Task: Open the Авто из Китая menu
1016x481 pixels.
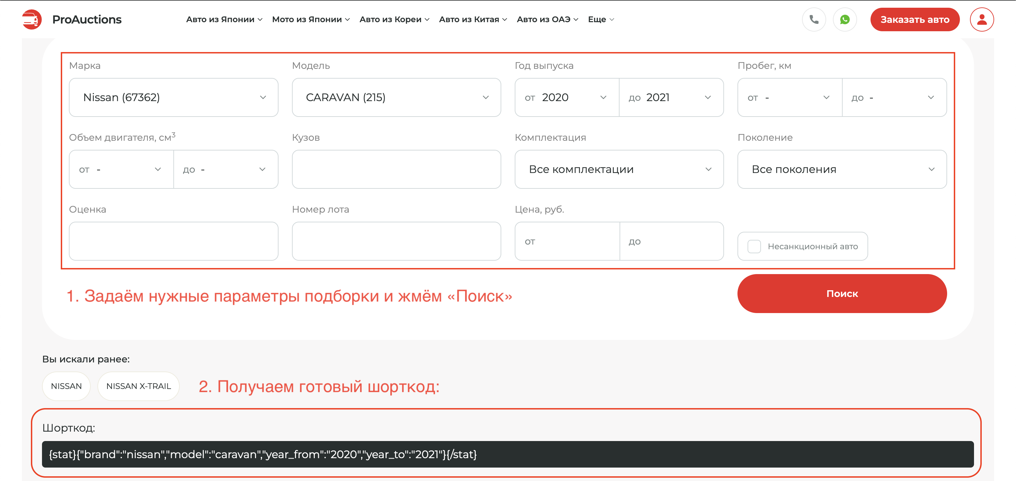Action: [x=473, y=19]
